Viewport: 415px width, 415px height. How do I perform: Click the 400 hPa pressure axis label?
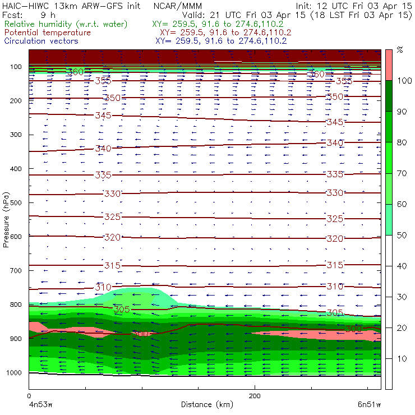pyautogui.click(x=16, y=169)
